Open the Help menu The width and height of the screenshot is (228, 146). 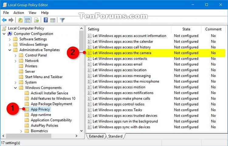(45, 13)
